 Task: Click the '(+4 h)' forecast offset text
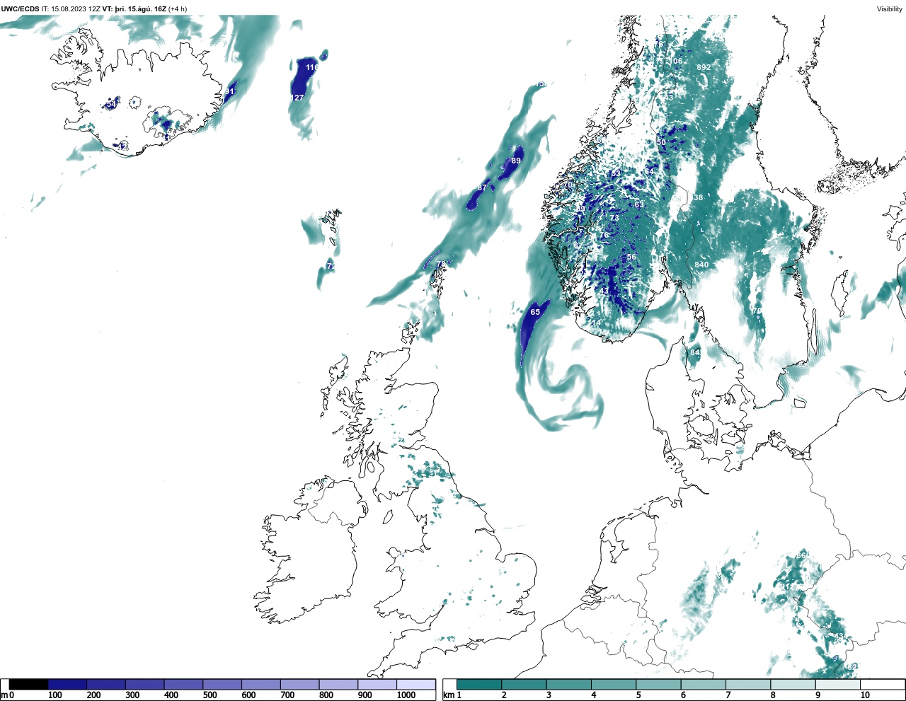(x=178, y=9)
